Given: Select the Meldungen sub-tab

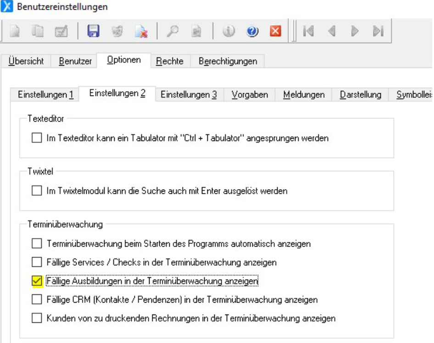Looking at the screenshot, I should (304, 95).
